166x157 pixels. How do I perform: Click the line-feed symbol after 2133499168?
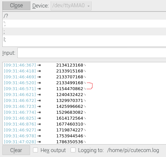point(85,83)
